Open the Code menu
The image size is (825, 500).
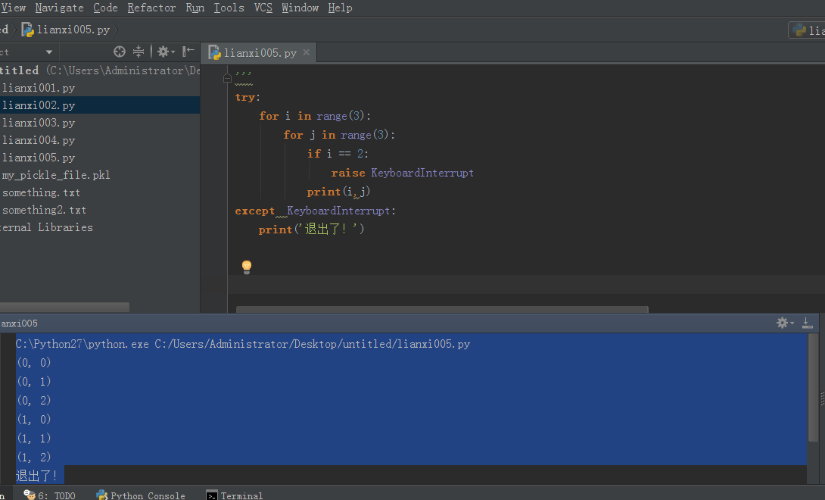click(105, 8)
